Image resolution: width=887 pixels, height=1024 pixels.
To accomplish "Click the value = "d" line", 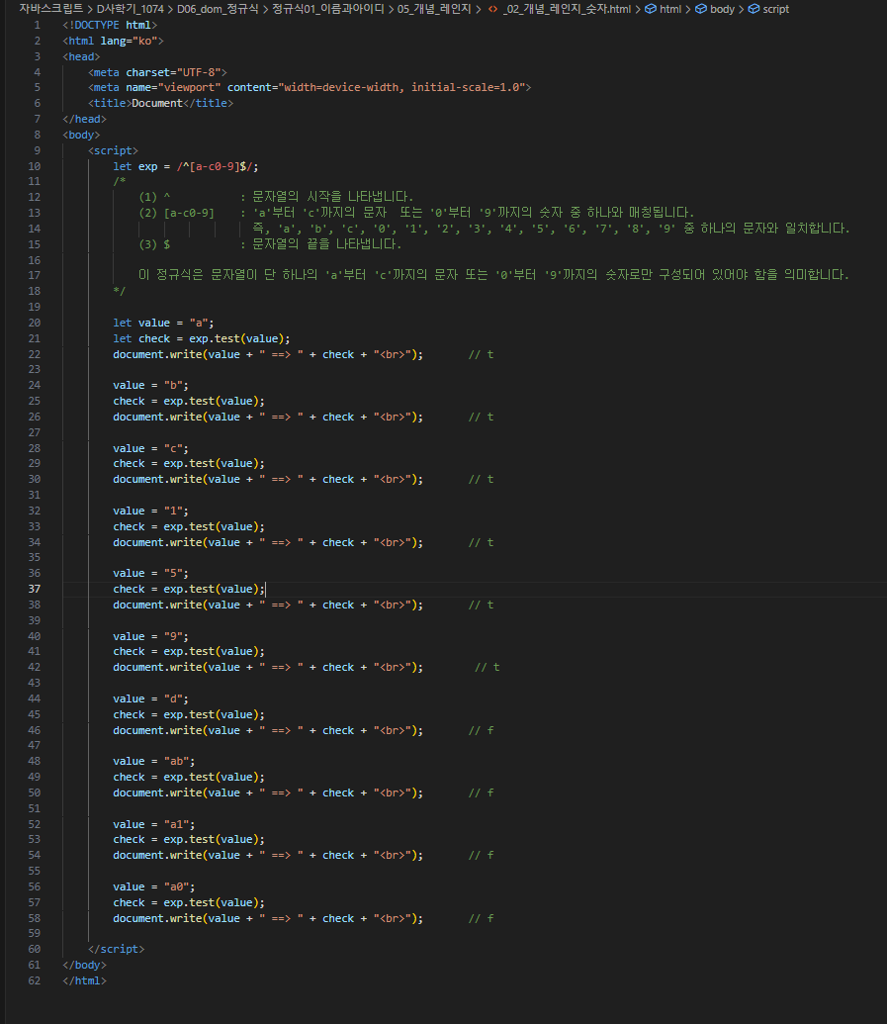I will 150,698.
